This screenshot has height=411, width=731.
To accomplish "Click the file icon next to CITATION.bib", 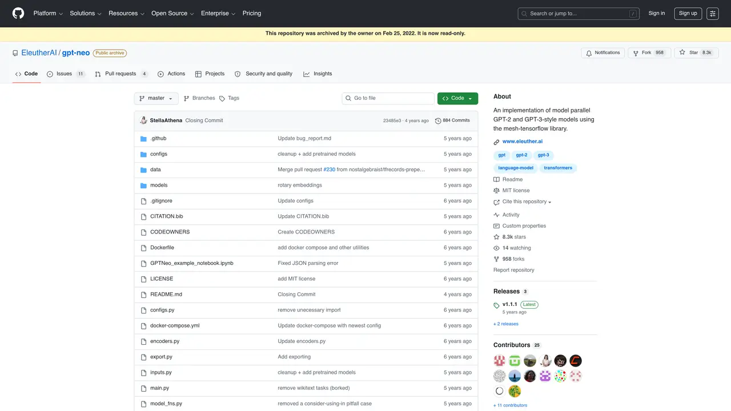I will pyautogui.click(x=144, y=216).
